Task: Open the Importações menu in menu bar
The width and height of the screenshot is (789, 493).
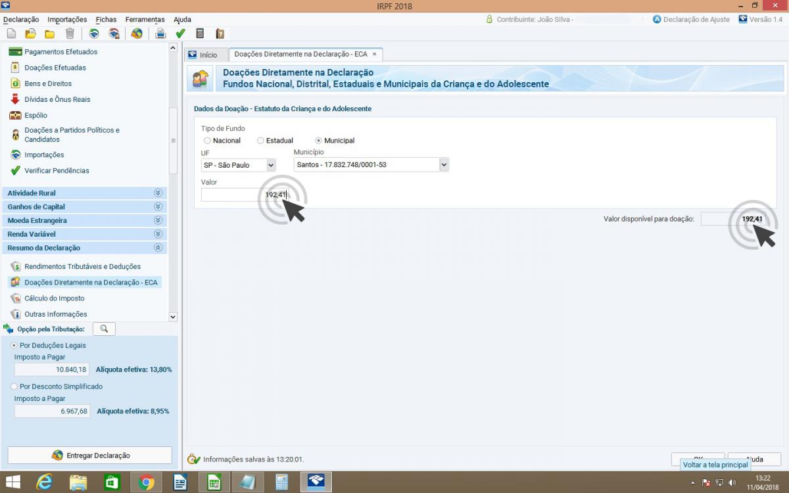Action: pyautogui.click(x=67, y=20)
